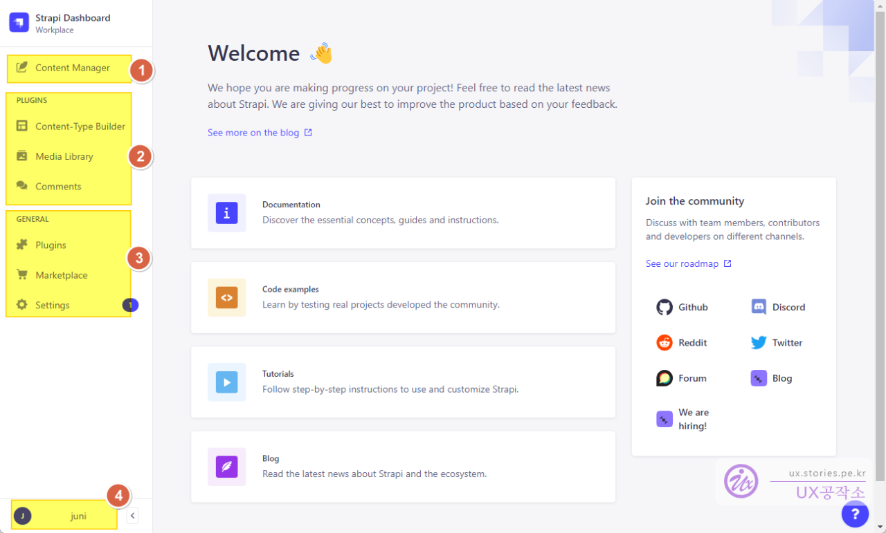Open Content Manager pencil icon
Image resolution: width=886 pixels, height=533 pixels.
(21, 68)
